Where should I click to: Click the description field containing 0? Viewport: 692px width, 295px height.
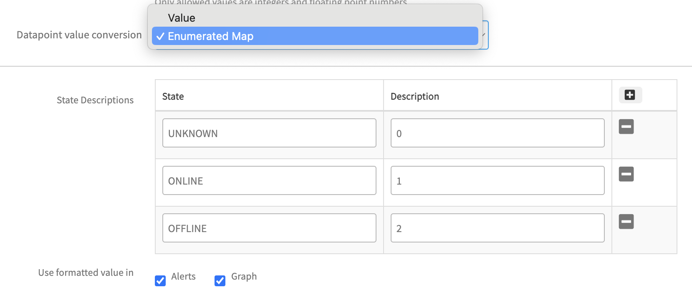pos(498,133)
